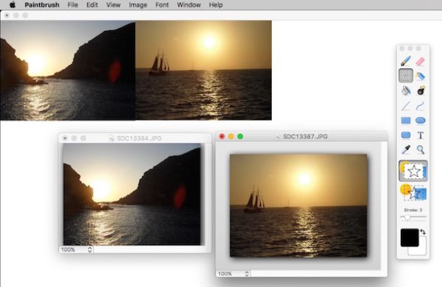Viewport: 442px width, 287px height.
Task: Enable transparent selection mode option
Action: [413, 192]
